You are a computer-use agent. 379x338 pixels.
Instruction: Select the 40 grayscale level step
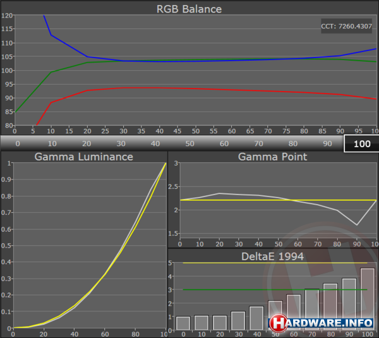(155, 143)
